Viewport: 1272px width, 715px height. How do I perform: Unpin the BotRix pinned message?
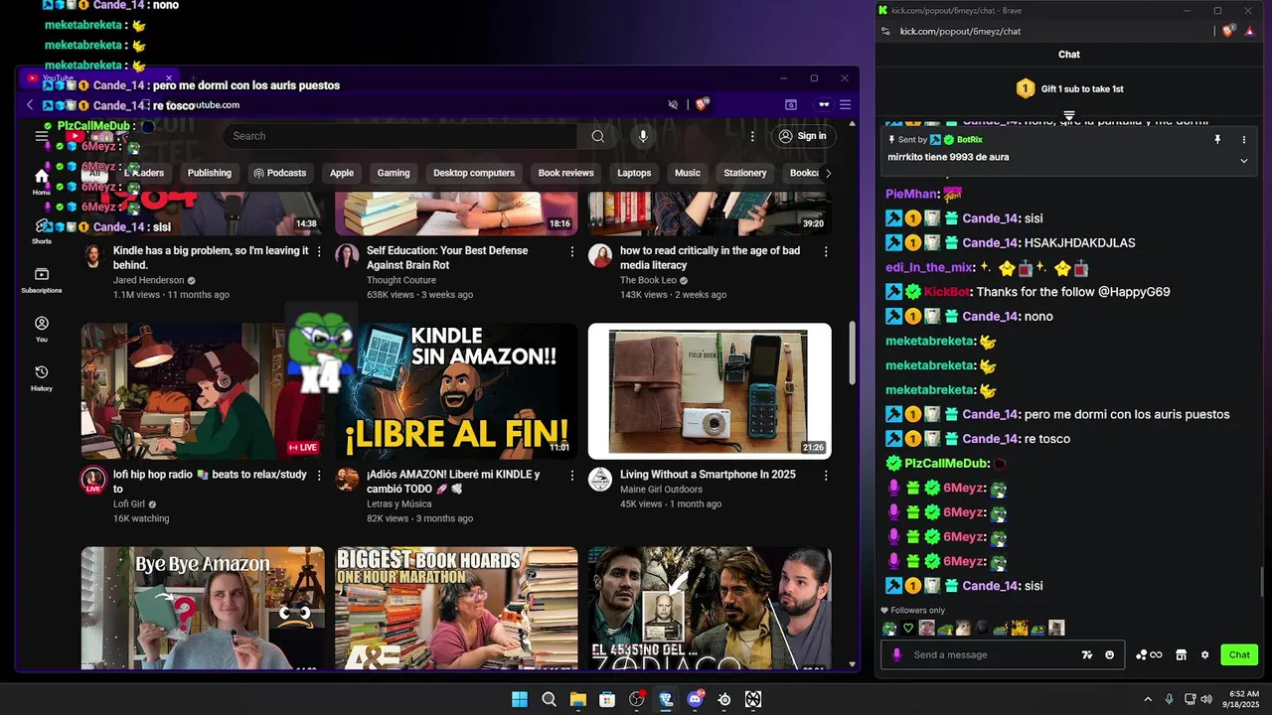[1217, 140]
